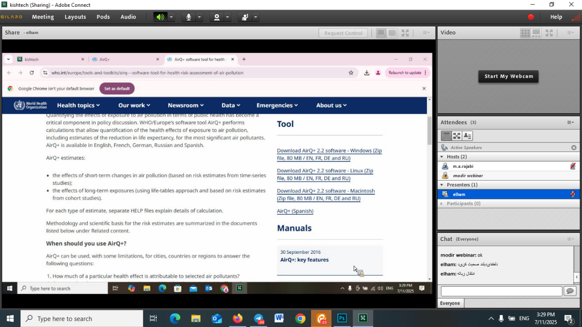
Task: Open Windows Start menu on the bottom taskbar
Action: [10, 318]
